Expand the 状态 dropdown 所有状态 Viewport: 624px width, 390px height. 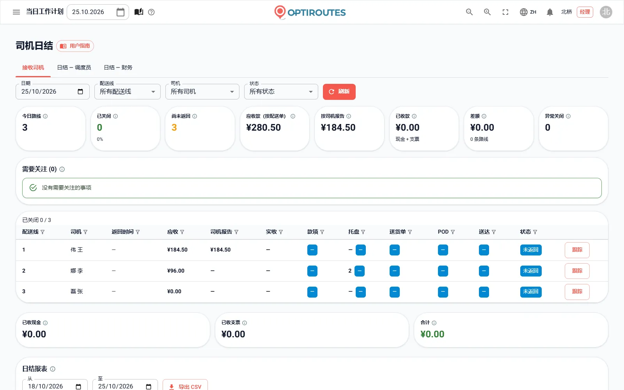pos(281,92)
